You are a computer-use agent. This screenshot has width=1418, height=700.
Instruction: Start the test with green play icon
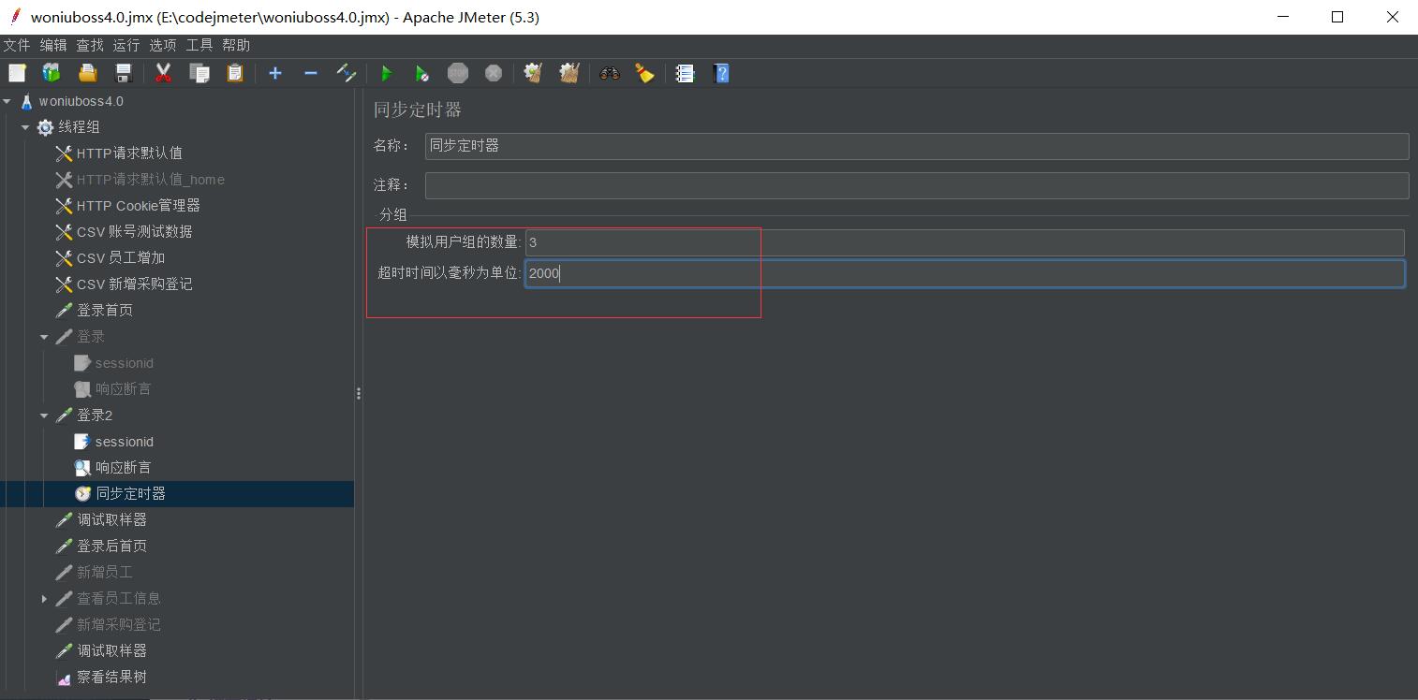[x=387, y=73]
